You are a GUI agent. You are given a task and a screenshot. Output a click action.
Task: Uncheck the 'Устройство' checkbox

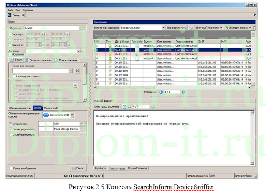coord(10,124)
